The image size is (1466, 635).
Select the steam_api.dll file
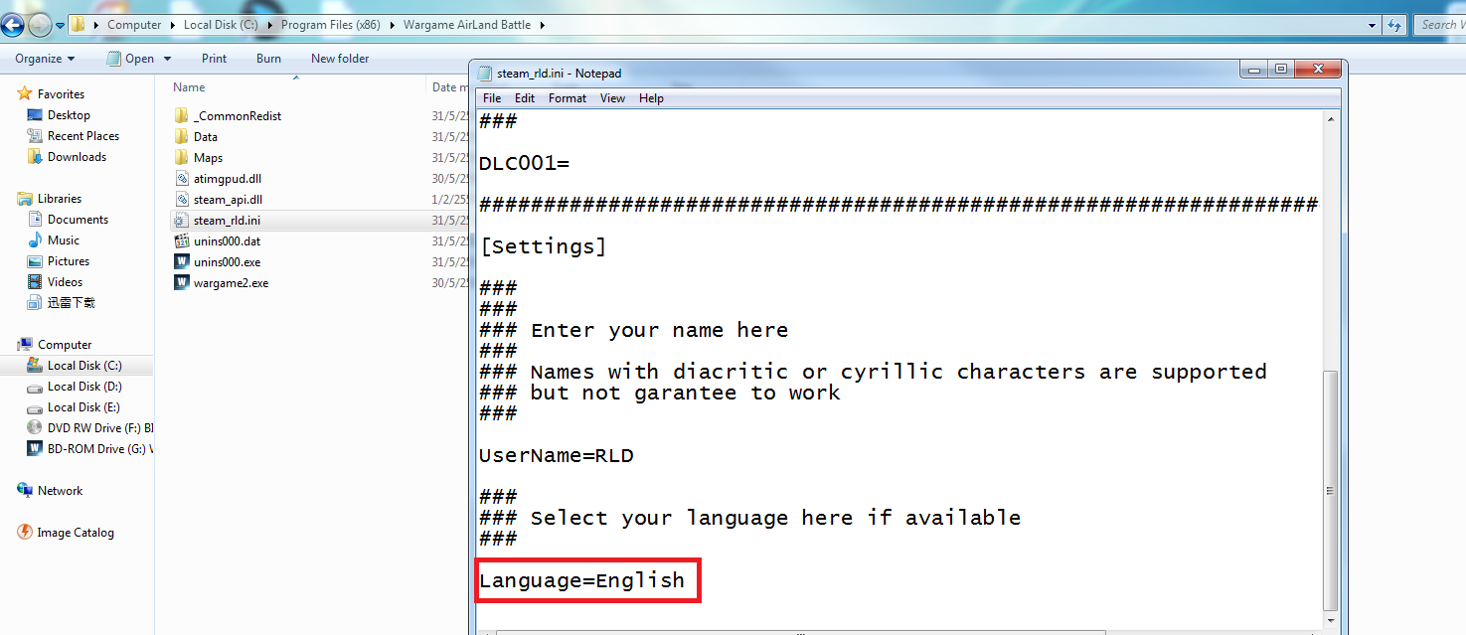pyautogui.click(x=228, y=200)
